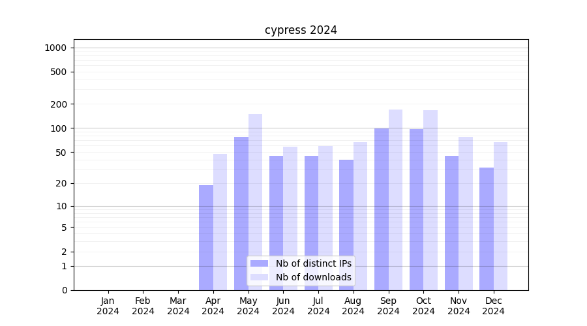This screenshot has width=587, height=326.
Task: Click the Apr 2024 downloads bar
Action: 220,222
